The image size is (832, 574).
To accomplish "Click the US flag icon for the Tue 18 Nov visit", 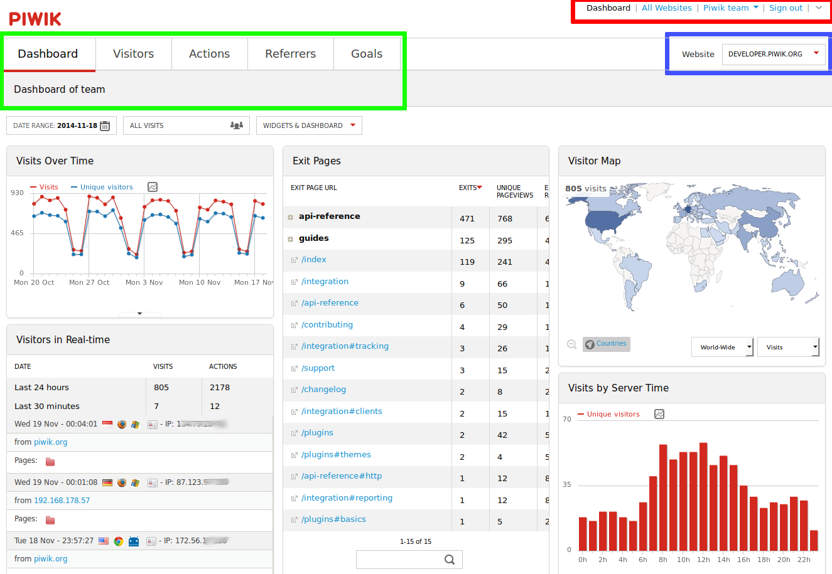I will (x=104, y=541).
